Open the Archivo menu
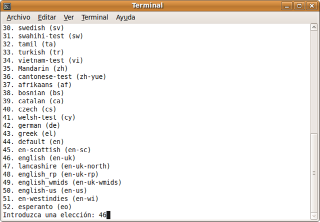This screenshot has height=222, width=320. point(18,17)
